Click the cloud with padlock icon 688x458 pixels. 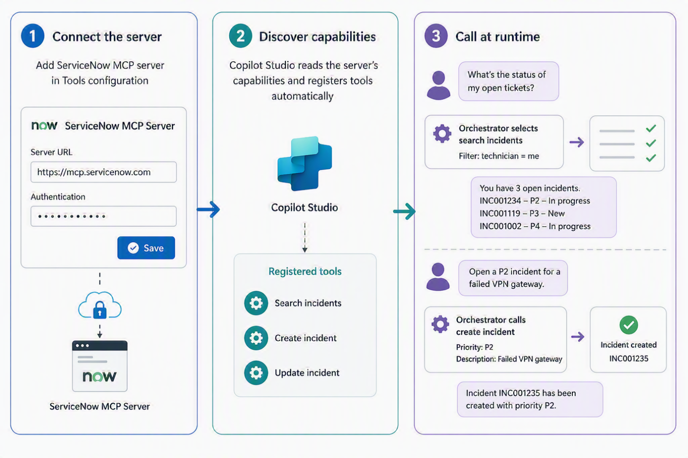[100, 305]
